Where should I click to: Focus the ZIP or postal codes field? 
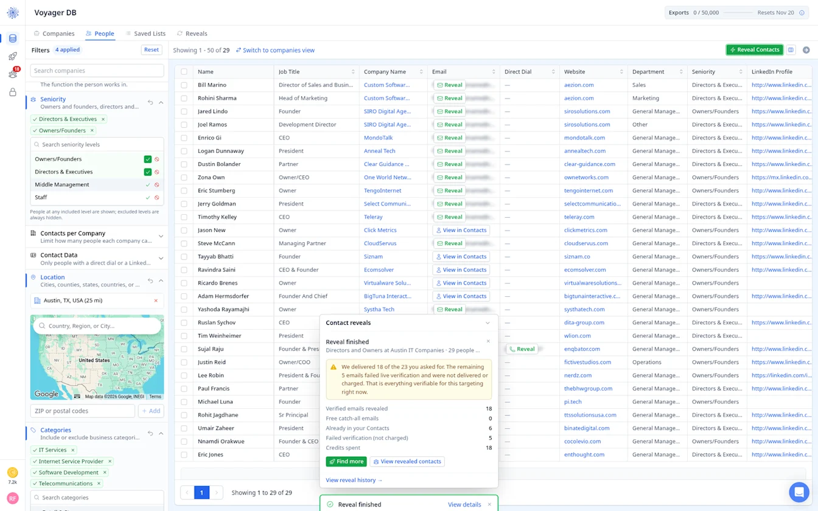83,411
